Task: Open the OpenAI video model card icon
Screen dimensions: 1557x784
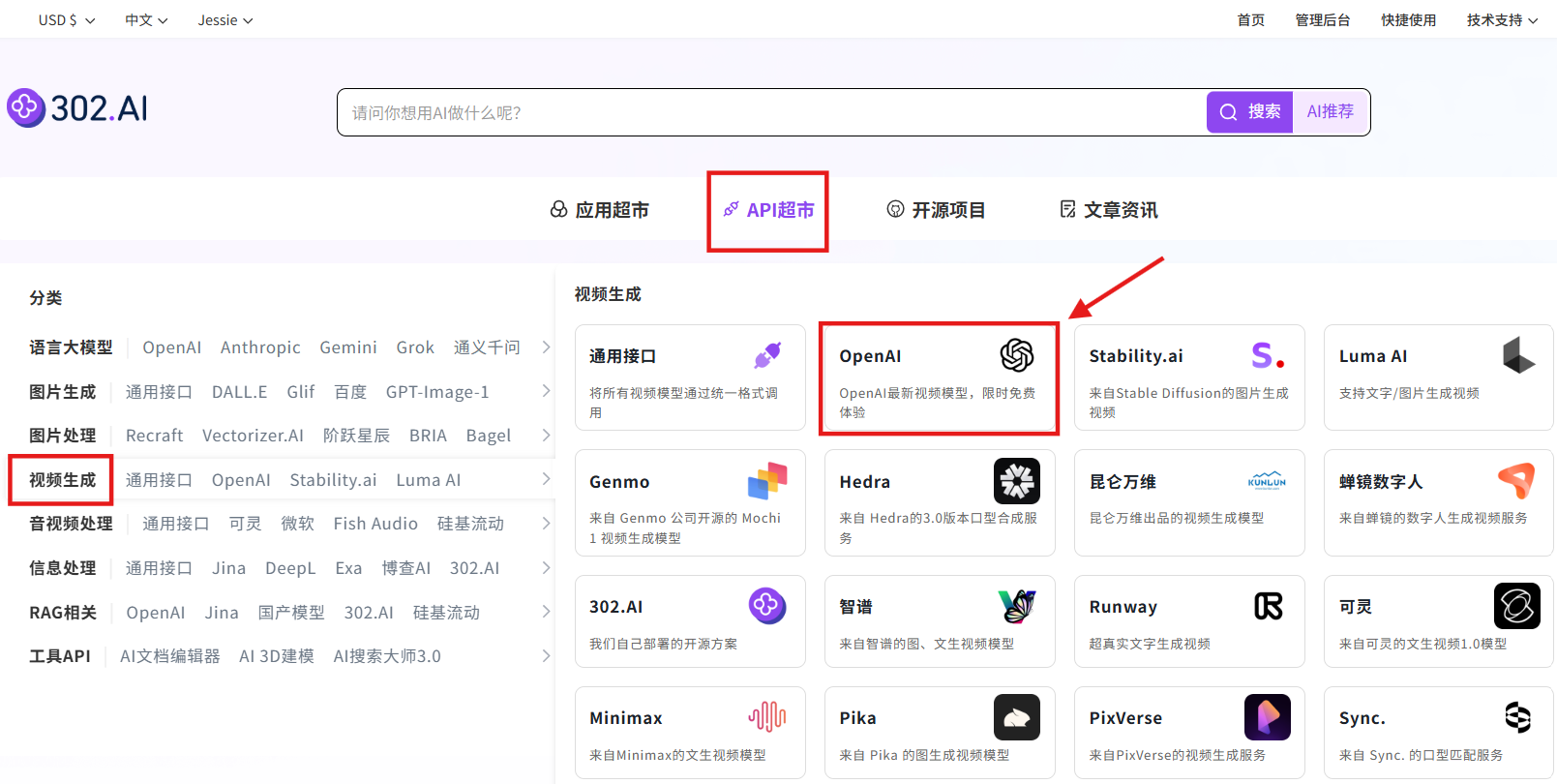Action: click(x=1016, y=355)
